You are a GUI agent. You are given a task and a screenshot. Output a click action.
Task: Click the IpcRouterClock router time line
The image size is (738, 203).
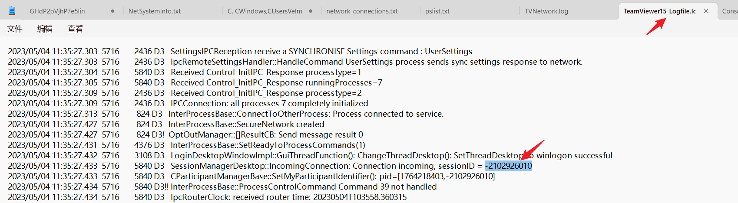288,197
